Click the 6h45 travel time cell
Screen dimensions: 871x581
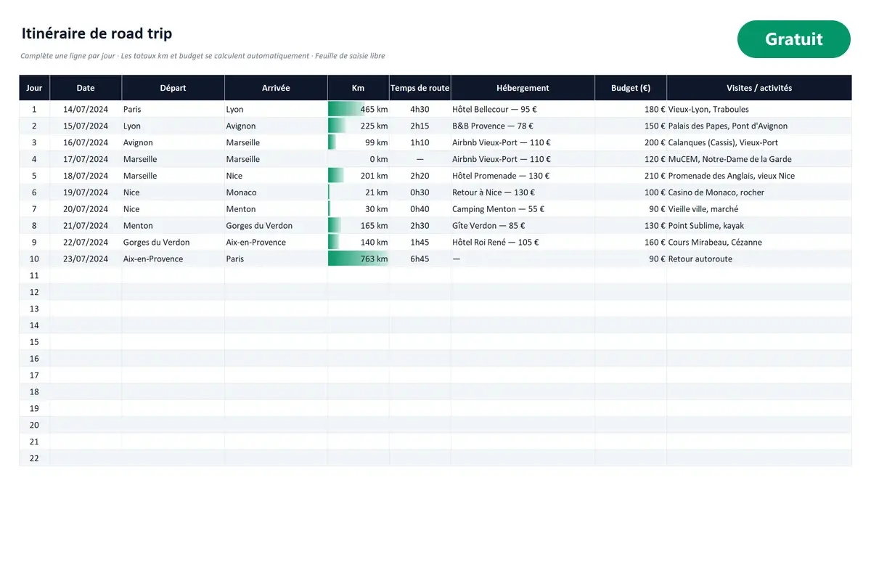[420, 259]
